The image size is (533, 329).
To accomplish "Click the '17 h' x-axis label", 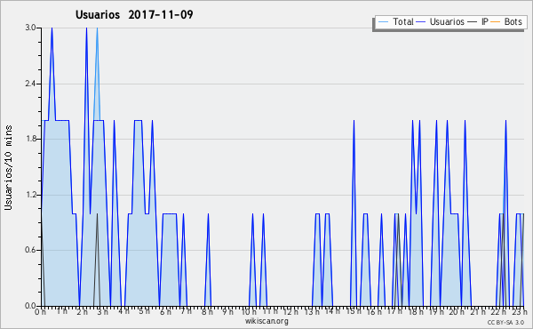I will 395,311.
